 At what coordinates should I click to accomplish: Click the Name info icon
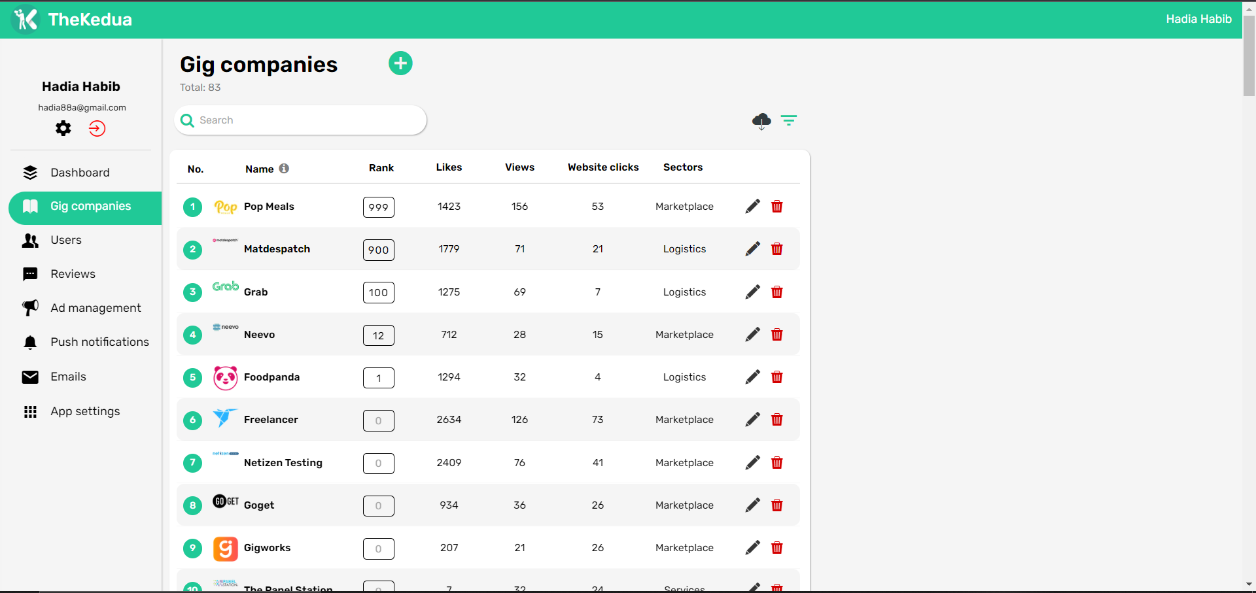coord(284,168)
